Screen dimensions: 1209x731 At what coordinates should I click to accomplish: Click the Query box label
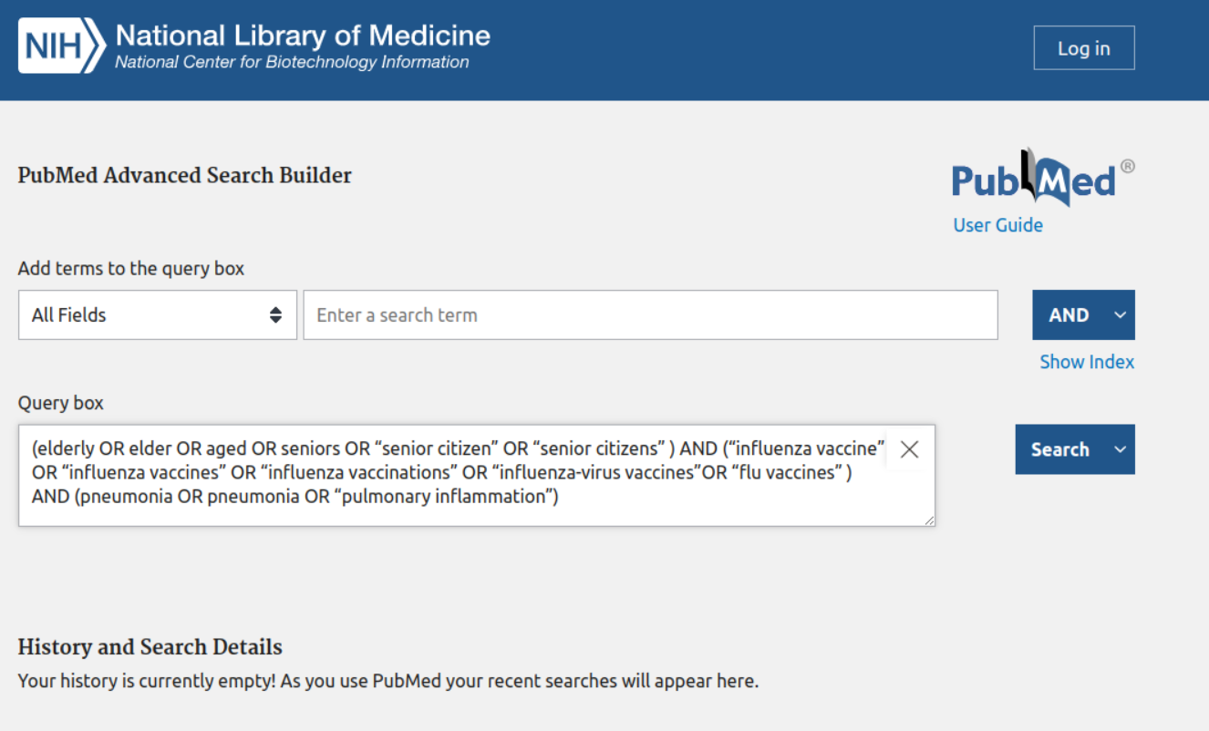pyautogui.click(x=61, y=403)
